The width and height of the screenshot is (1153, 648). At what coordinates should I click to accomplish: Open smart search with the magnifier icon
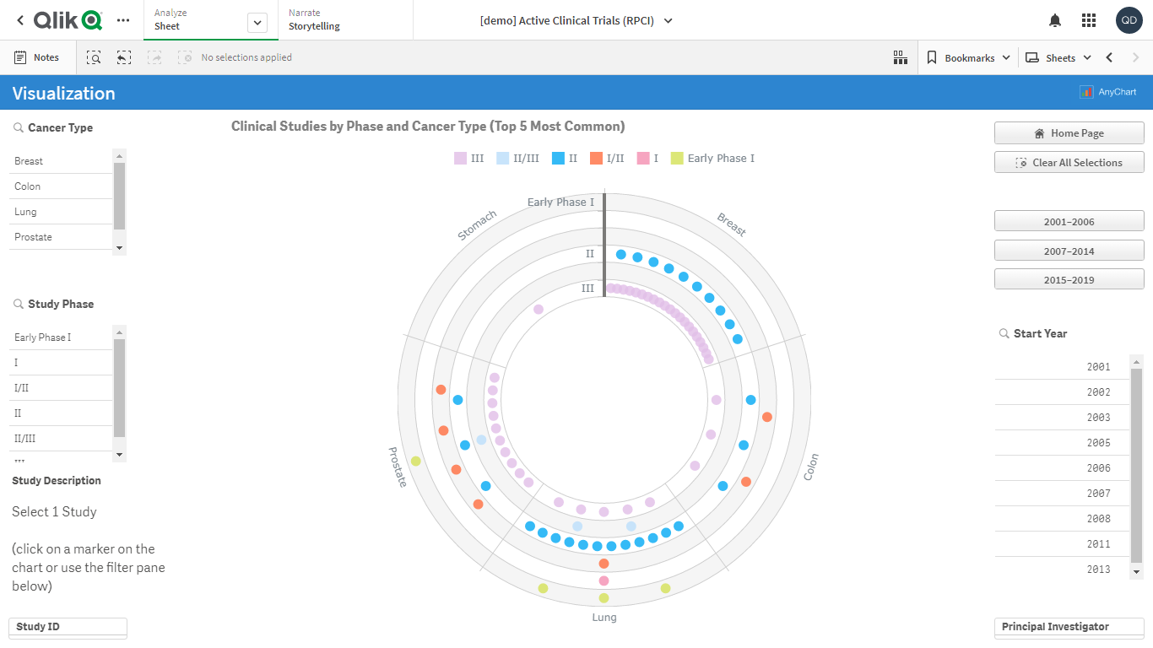[x=94, y=57]
